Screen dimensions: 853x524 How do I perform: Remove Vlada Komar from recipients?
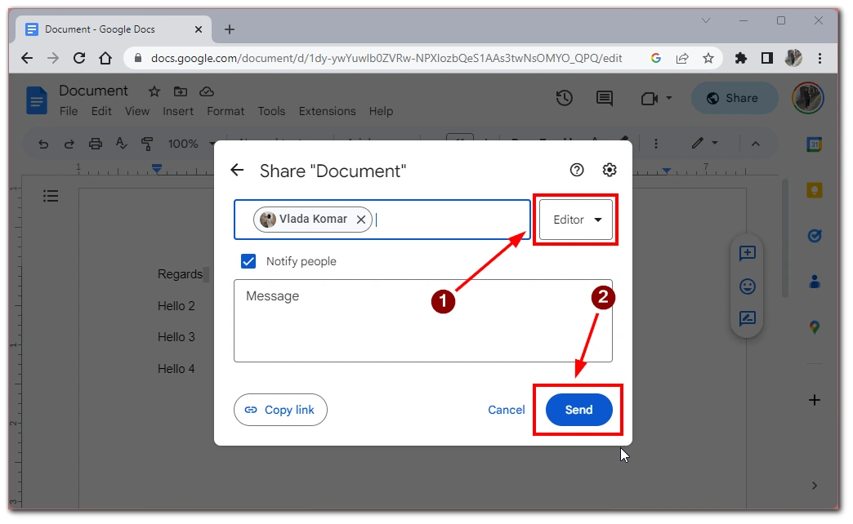tap(361, 220)
